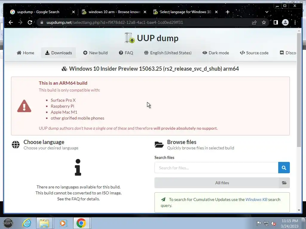Click the scrollbar down arrow

pos(299,210)
